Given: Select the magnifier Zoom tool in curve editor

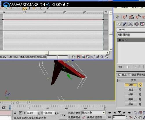Looking at the screenshot, I should (102, 57).
